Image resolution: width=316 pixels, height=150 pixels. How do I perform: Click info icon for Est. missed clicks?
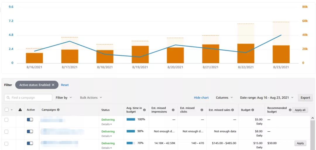coord(202,110)
